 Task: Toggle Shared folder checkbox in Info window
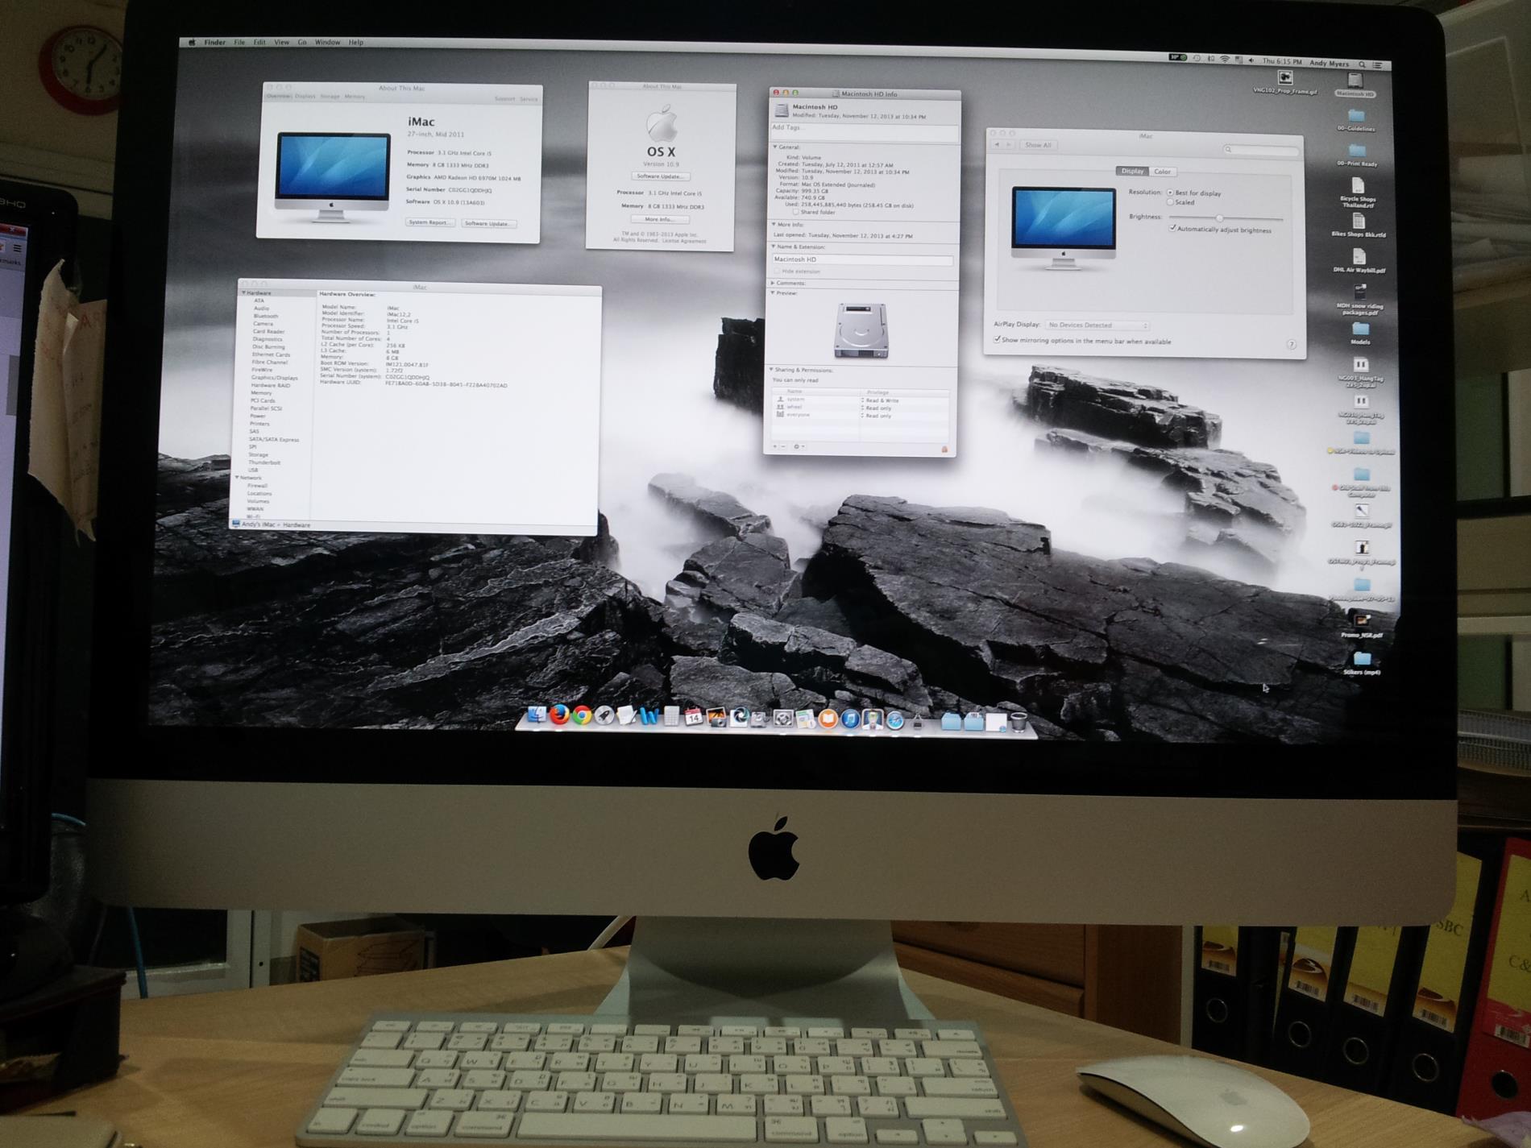[x=795, y=212]
